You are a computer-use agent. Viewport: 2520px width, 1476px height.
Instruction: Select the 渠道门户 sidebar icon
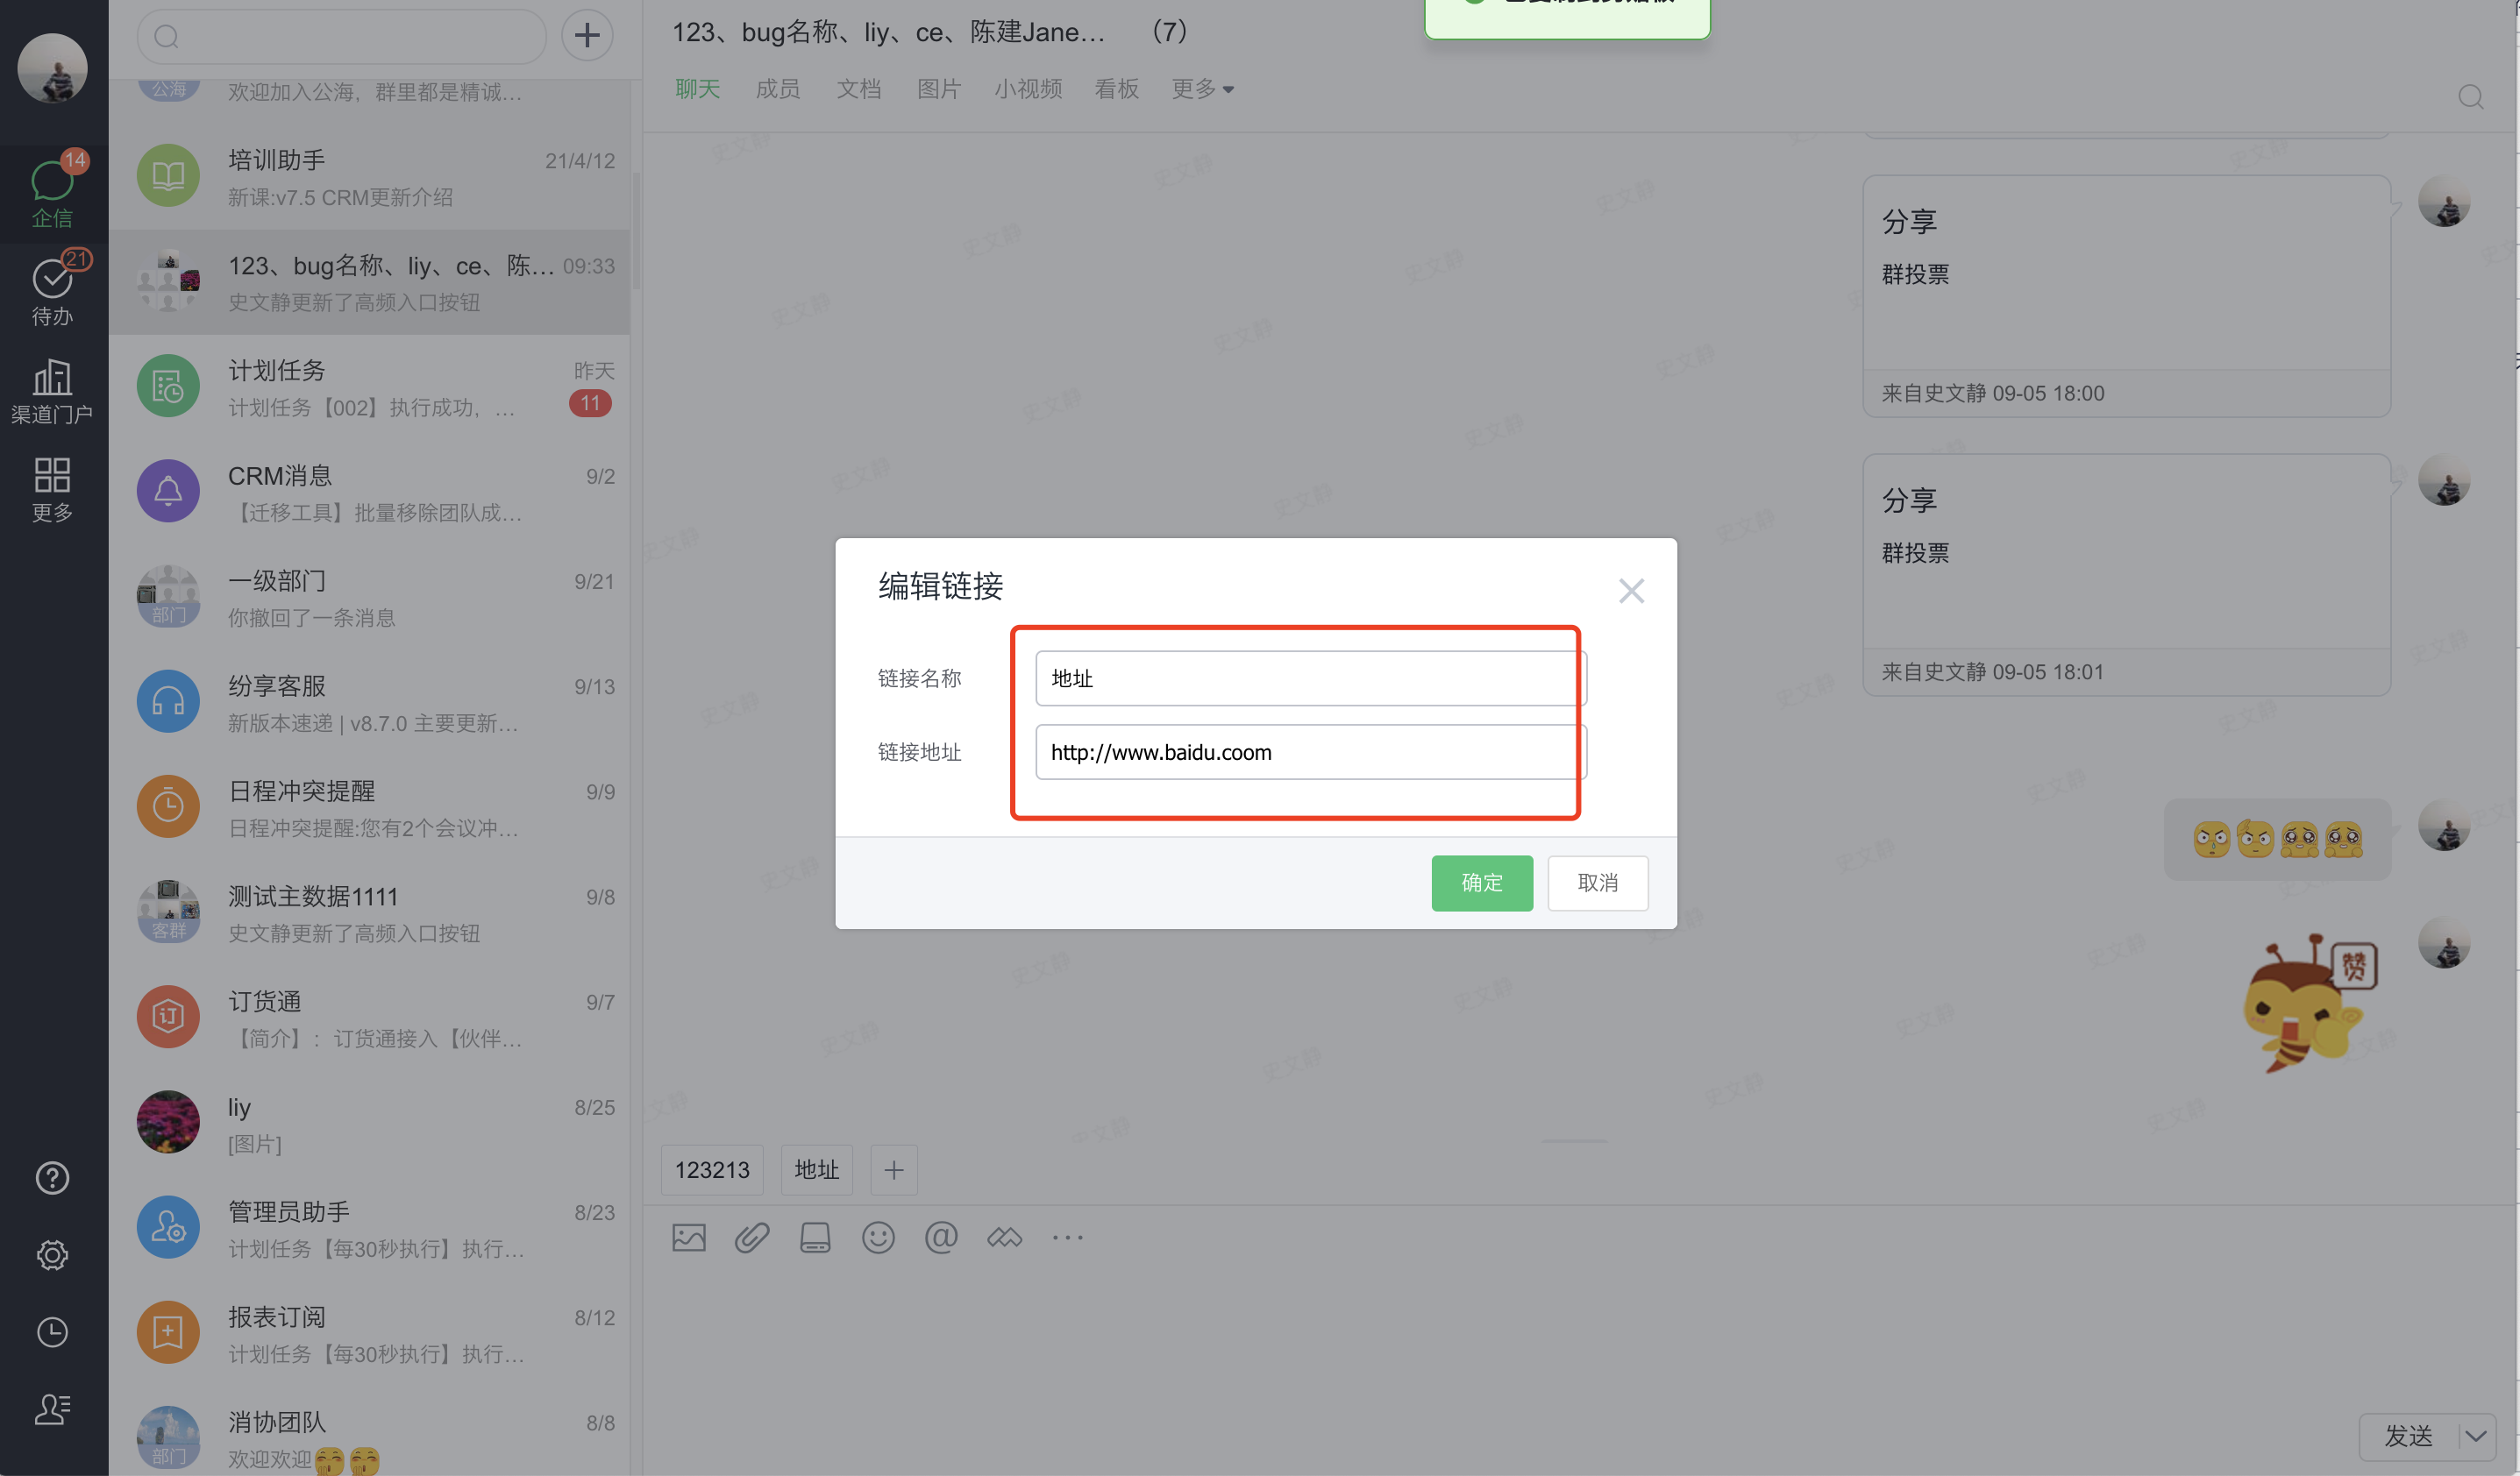(x=52, y=390)
